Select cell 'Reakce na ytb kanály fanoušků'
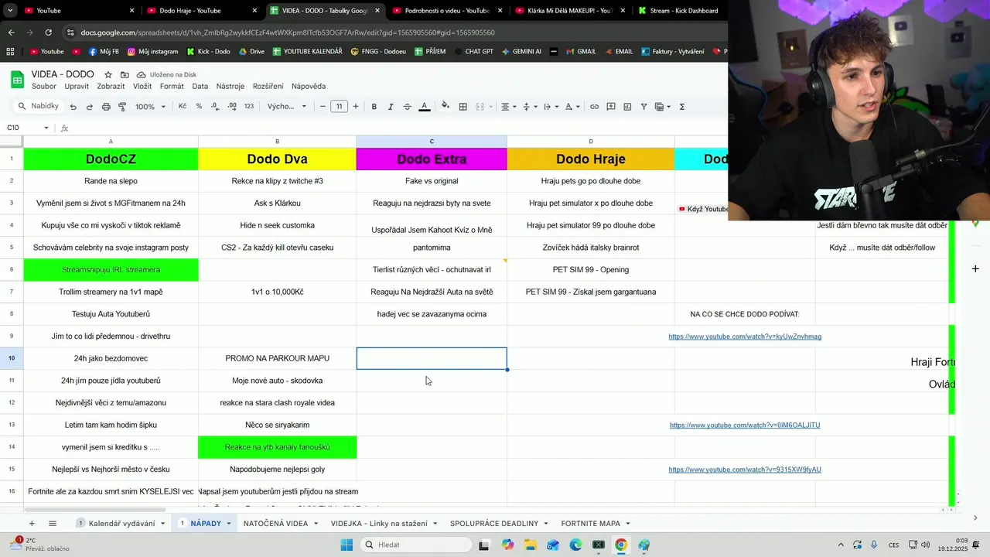Viewport: 990px width, 557px height. click(x=277, y=447)
